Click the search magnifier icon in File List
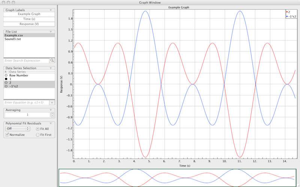 (x=52, y=60)
